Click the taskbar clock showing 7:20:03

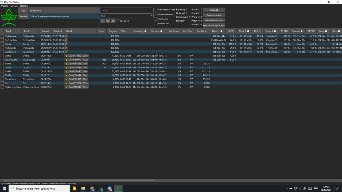326,189
